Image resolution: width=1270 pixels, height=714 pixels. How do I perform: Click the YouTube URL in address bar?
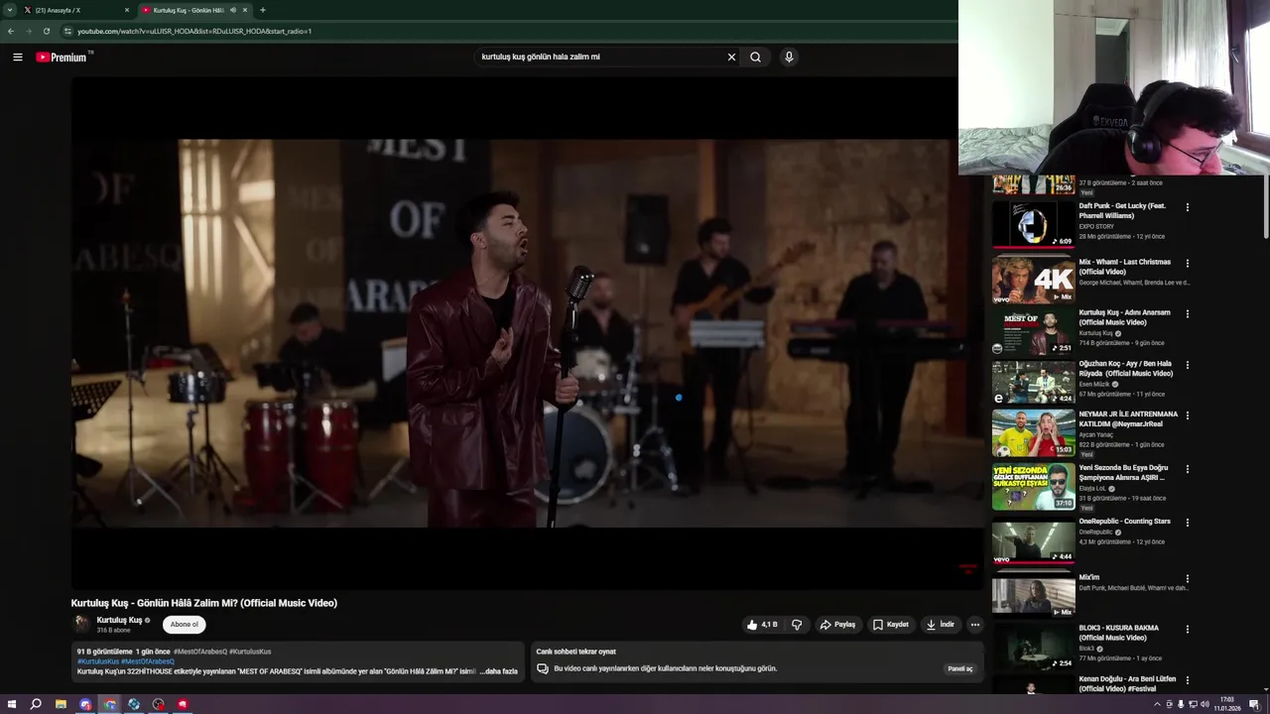pos(194,31)
